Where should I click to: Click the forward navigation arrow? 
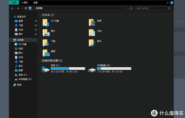[x=18, y=8]
